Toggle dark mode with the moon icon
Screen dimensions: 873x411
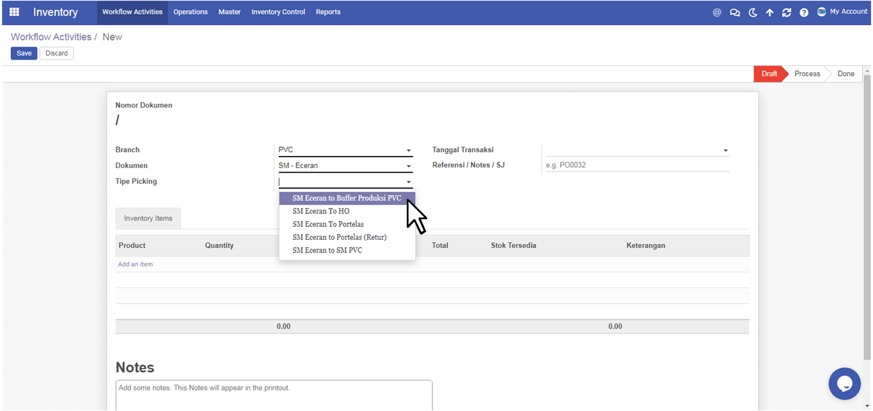753,12
